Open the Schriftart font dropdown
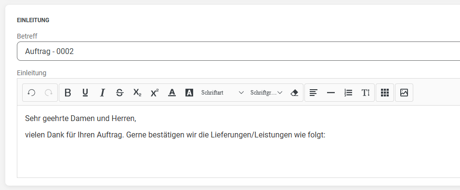The image size is (460, 190). [x=223, y=93]
